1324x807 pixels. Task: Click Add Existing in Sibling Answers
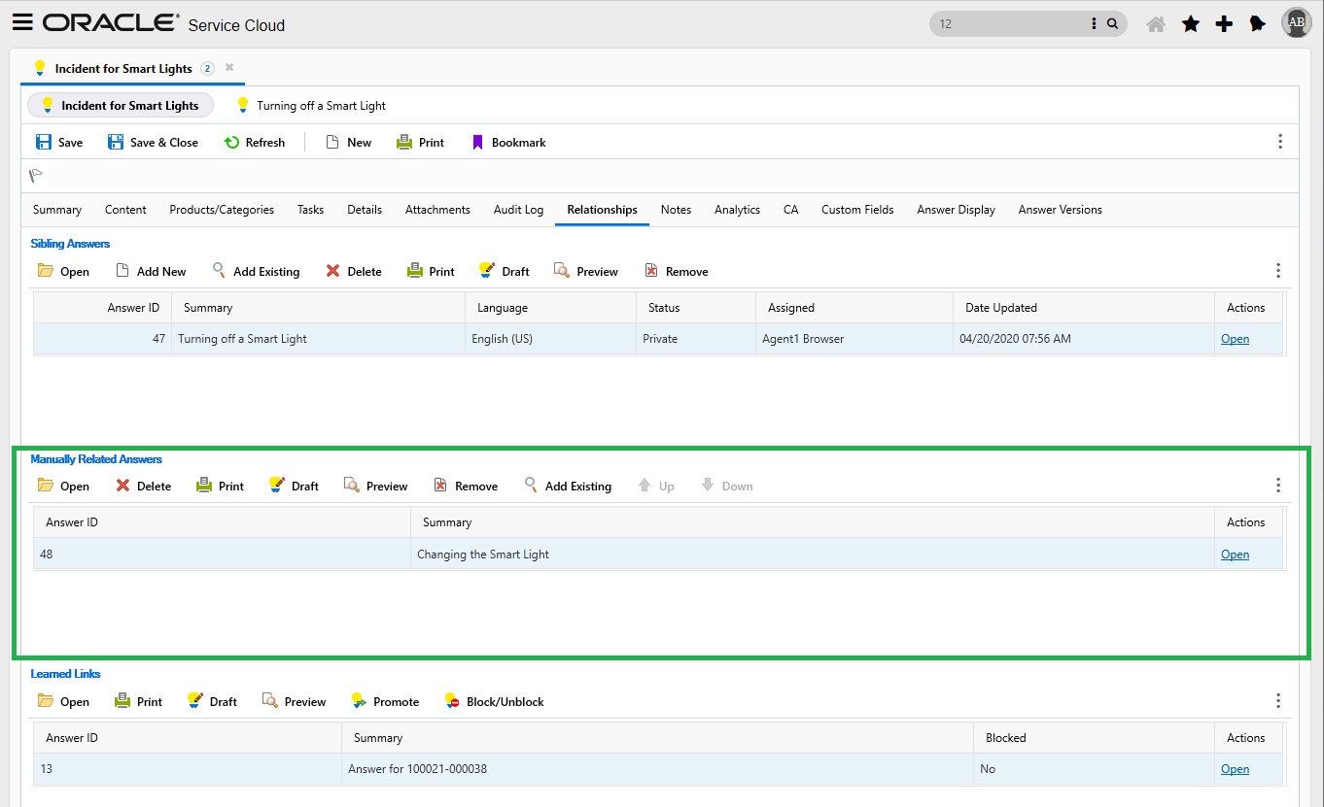pos(257,272)
